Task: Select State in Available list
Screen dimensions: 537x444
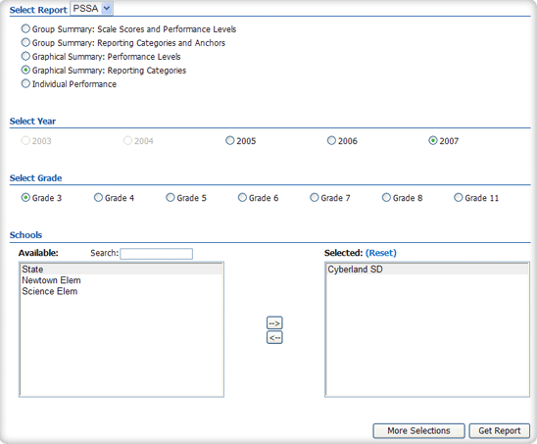Action: point(122,270)
